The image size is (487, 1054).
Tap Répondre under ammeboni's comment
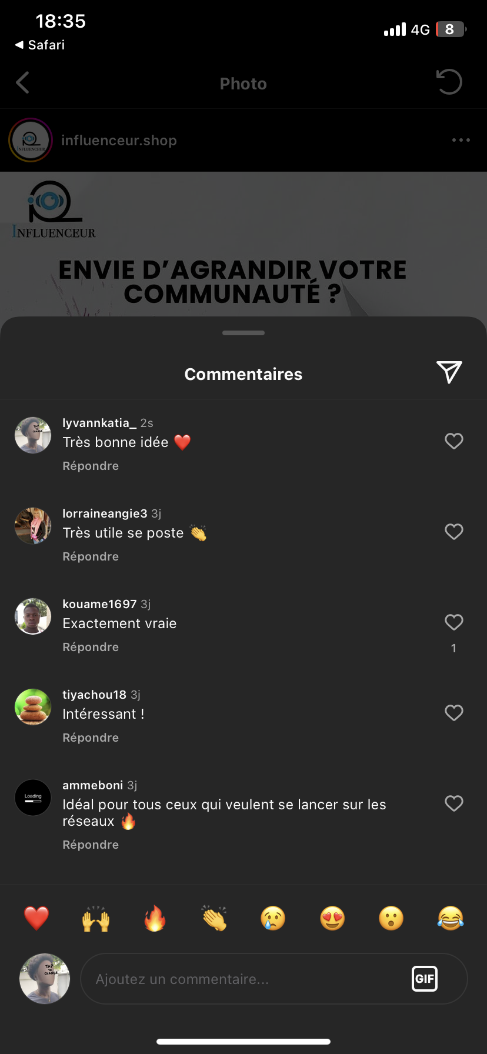(x=91, y=845)
